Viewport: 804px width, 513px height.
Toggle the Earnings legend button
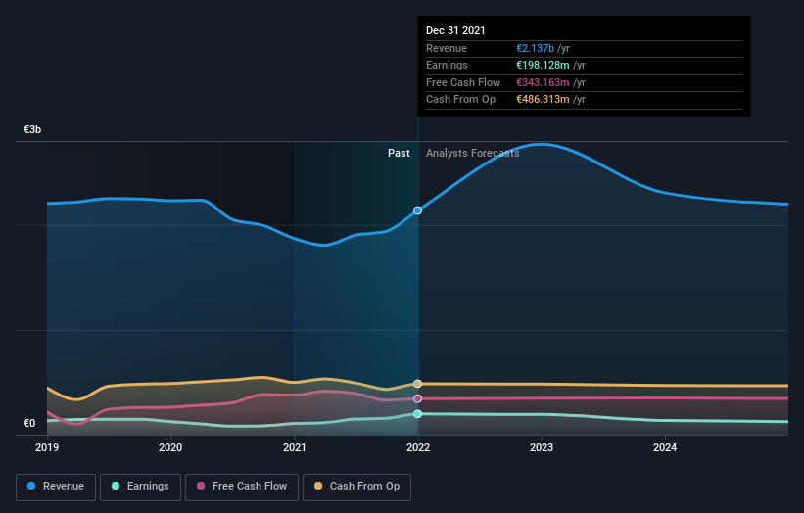140,487
